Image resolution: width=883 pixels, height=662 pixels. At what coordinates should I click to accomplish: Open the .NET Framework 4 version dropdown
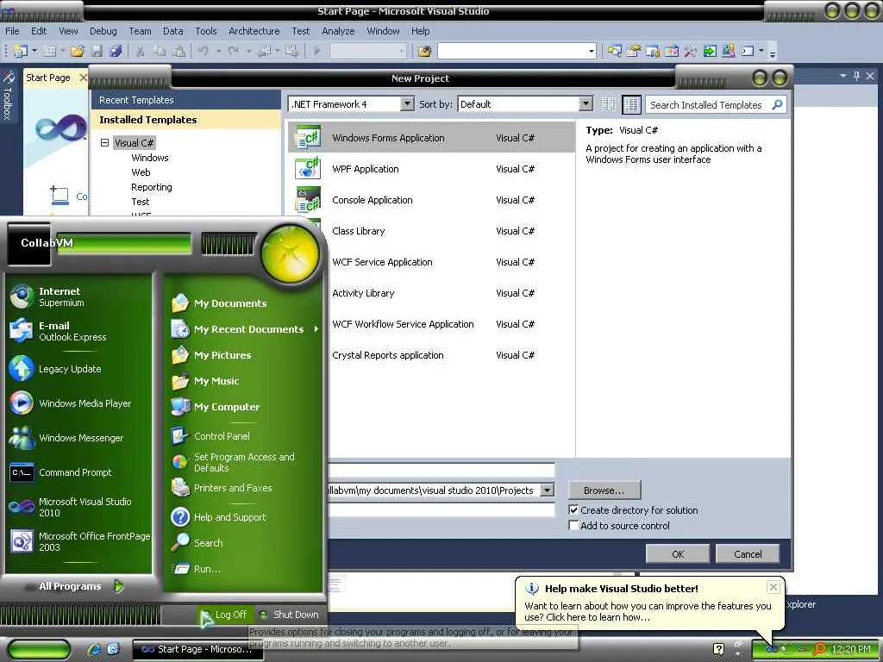point(407,103)
